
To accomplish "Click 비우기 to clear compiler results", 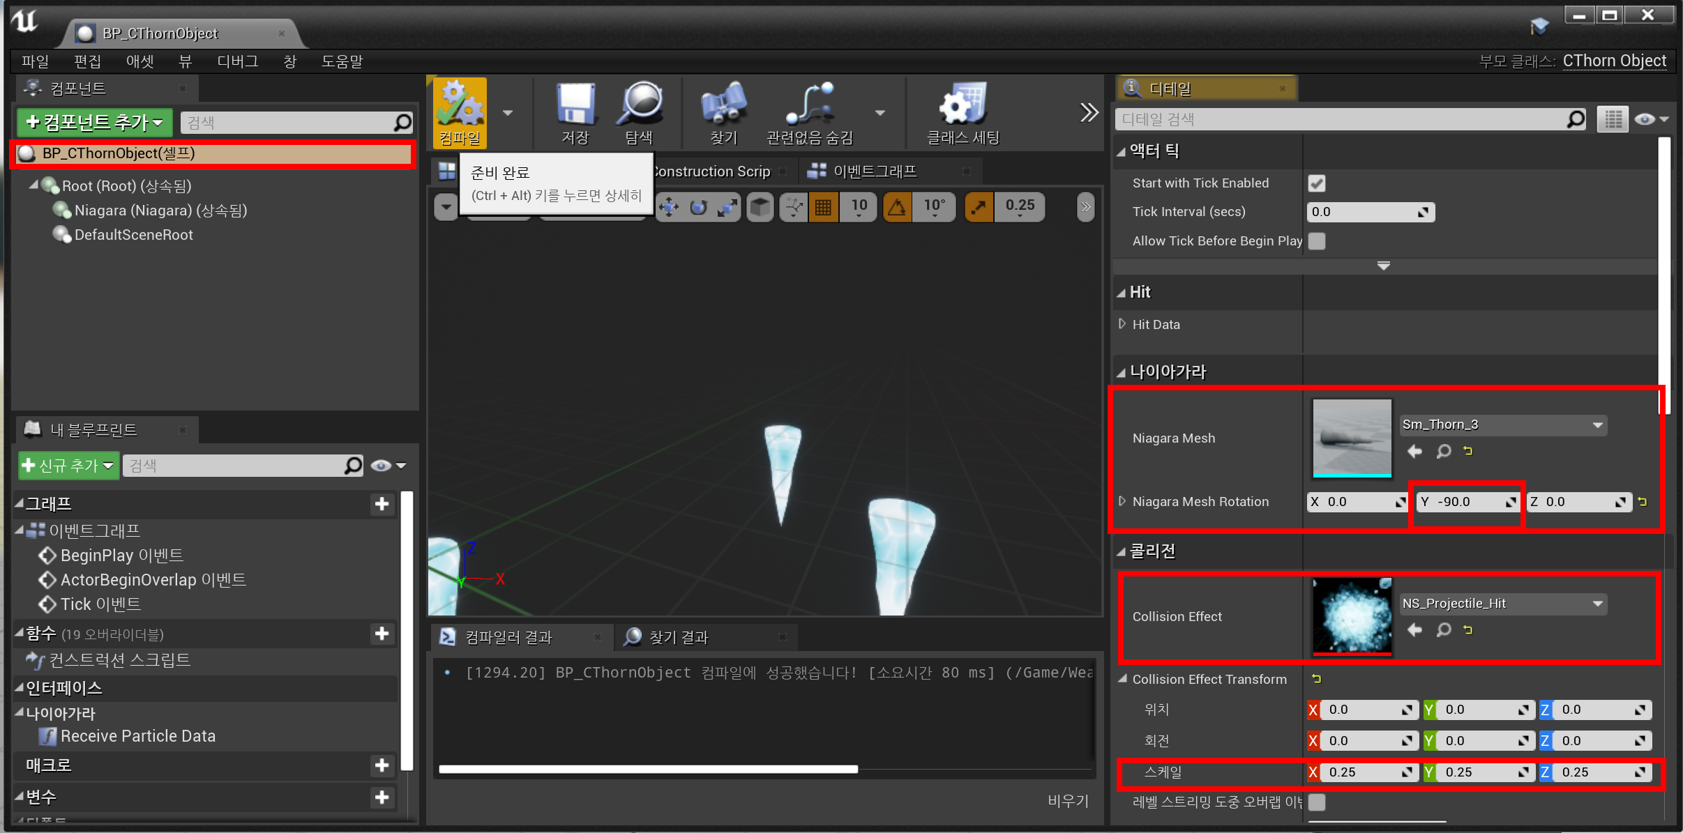I will click(1067, 801).
